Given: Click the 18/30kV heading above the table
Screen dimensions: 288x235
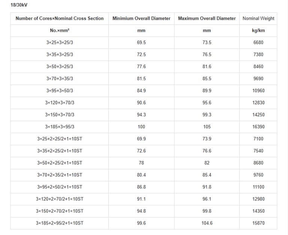Looking at the screenshot, I should (x=19, y=5).
